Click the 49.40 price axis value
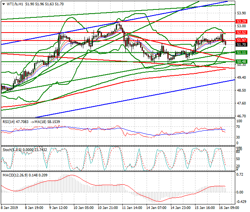 pos(241,78)
